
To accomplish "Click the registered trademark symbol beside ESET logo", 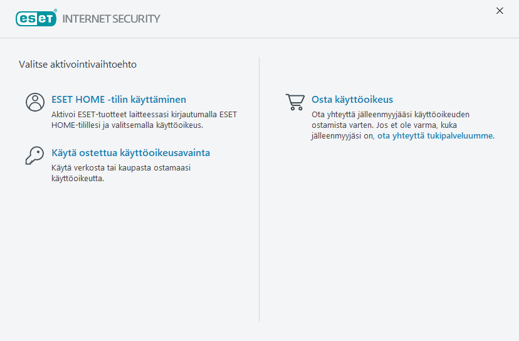I will [55, 11].
